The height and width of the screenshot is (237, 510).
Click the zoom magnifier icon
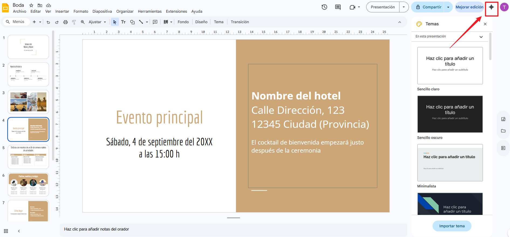(83, 22)
